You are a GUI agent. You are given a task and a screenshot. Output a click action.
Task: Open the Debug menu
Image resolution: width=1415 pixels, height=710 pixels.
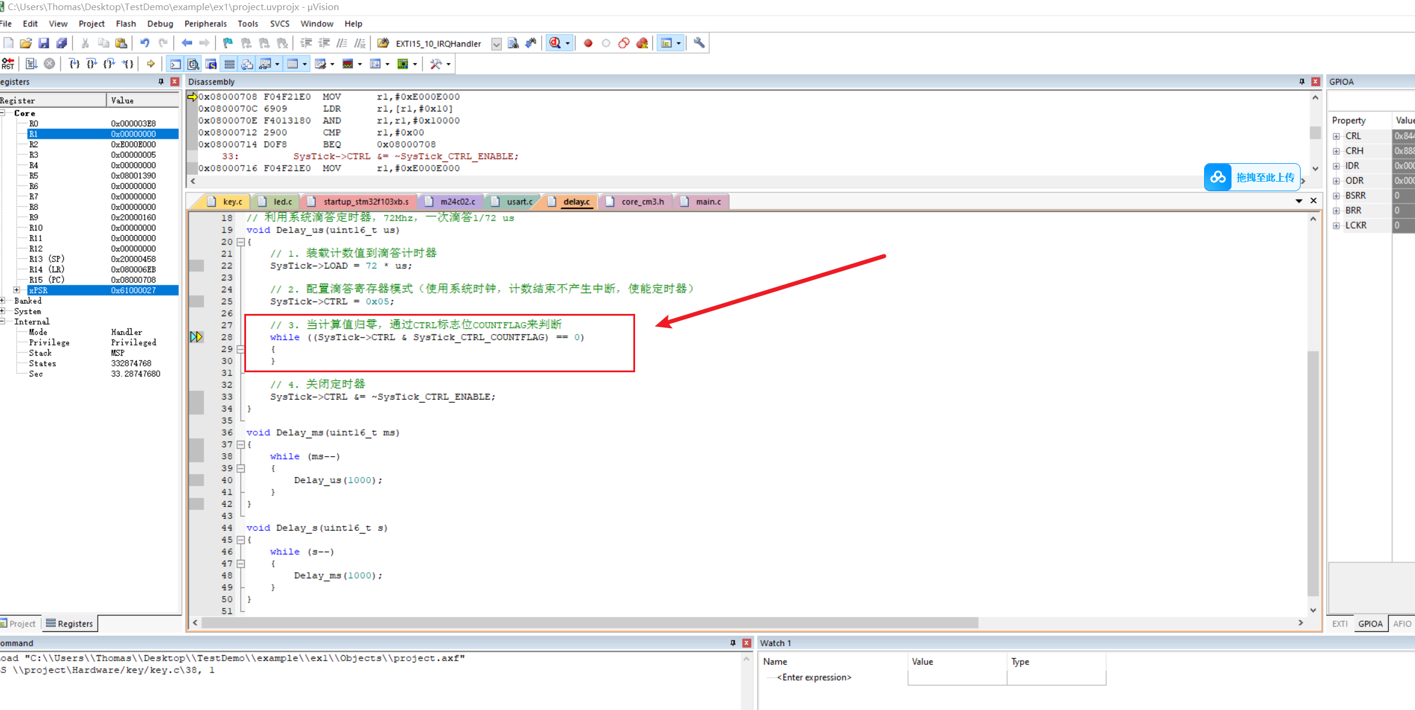coord(160,24)
